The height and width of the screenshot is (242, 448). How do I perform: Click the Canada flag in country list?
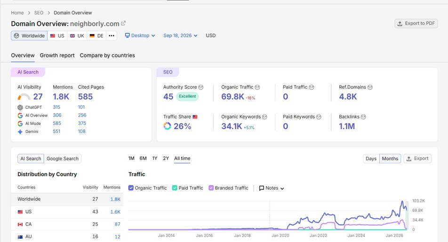click(20, 224)
